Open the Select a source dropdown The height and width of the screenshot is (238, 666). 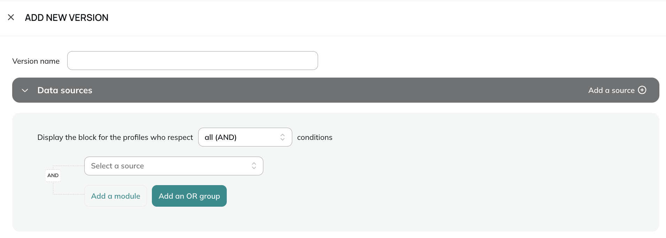coord(173,166)
